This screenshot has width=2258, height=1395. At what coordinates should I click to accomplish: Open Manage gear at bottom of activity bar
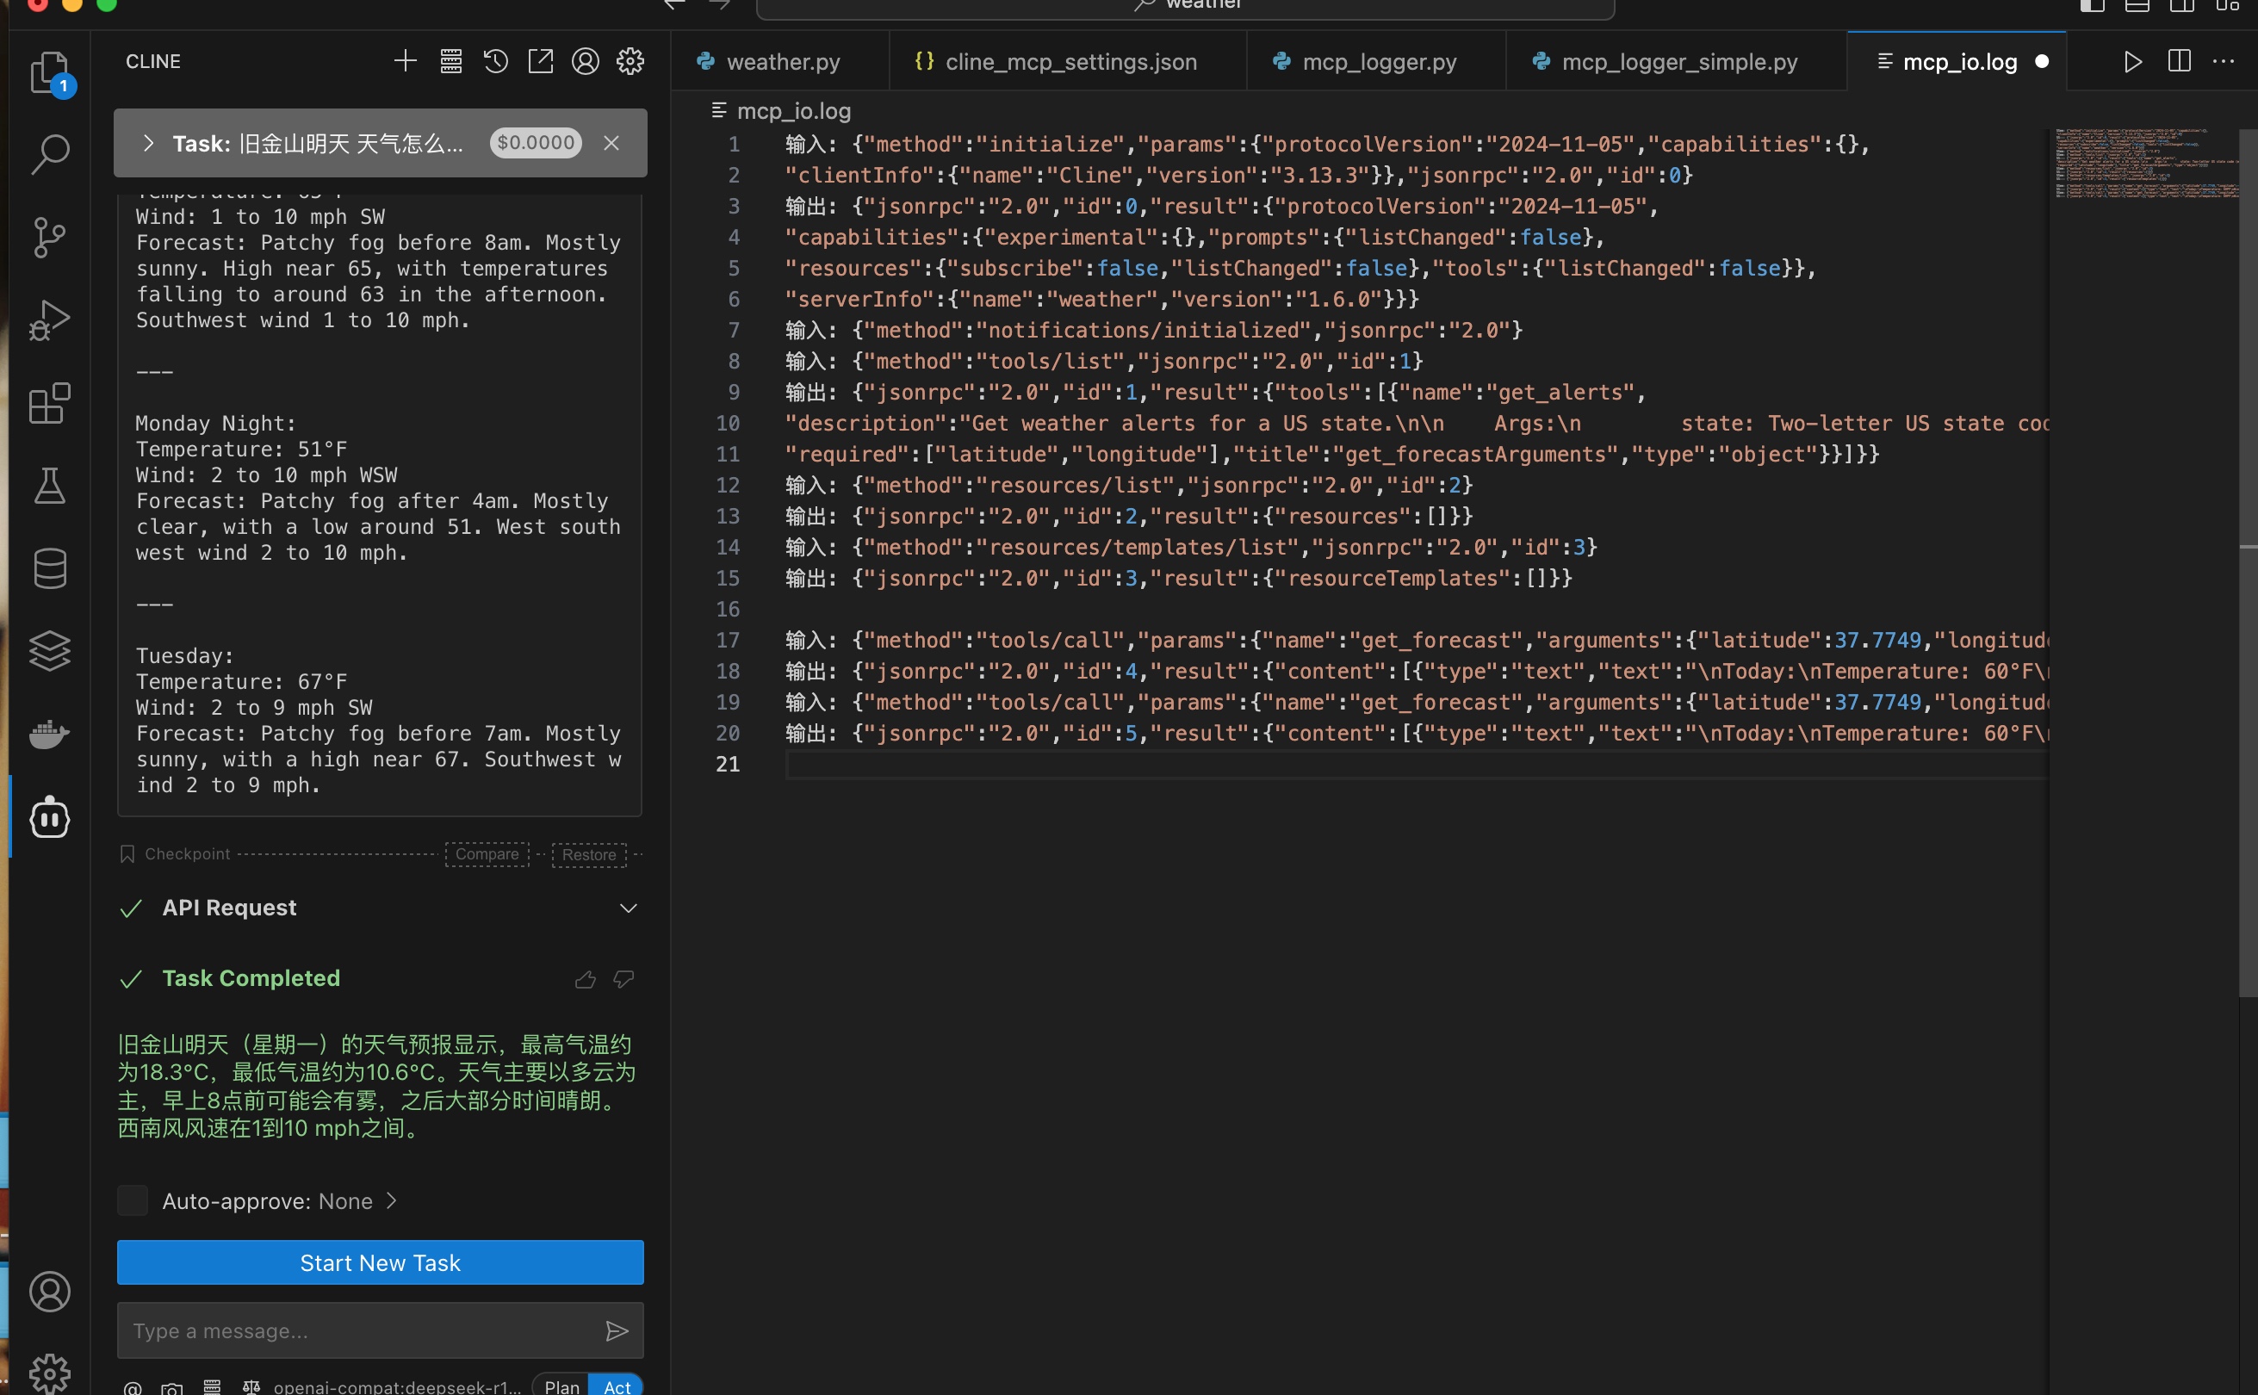pyautogui.click(x=50, y=1373)
